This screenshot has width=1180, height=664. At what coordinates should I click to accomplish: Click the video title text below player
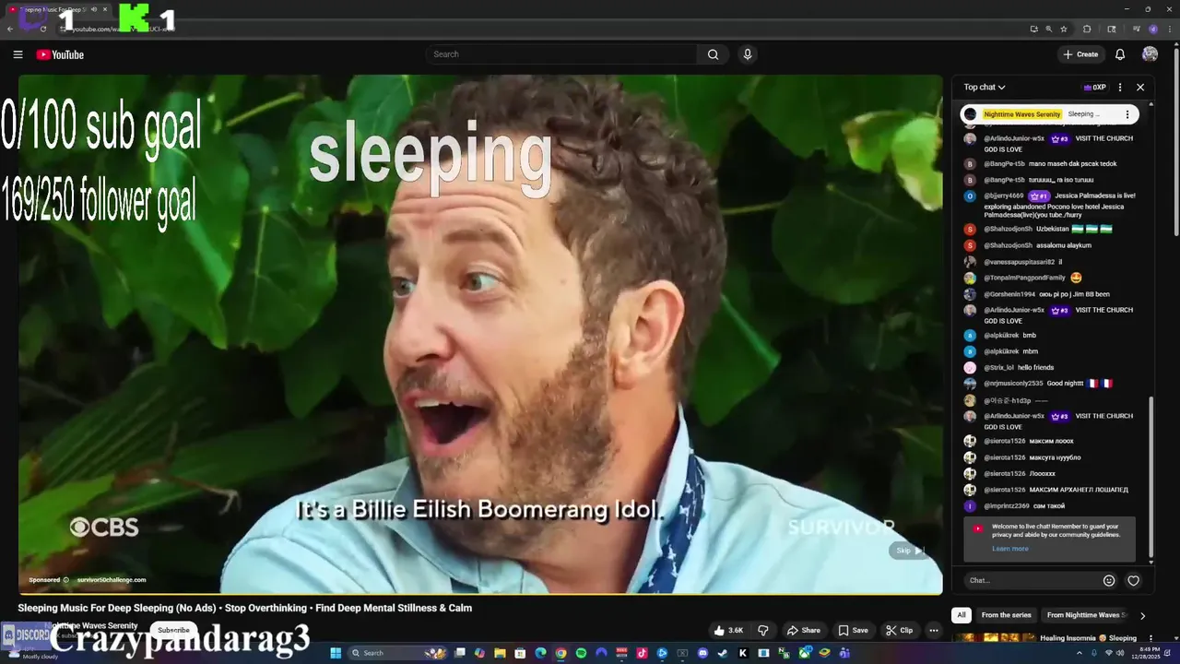coord(245,608)
